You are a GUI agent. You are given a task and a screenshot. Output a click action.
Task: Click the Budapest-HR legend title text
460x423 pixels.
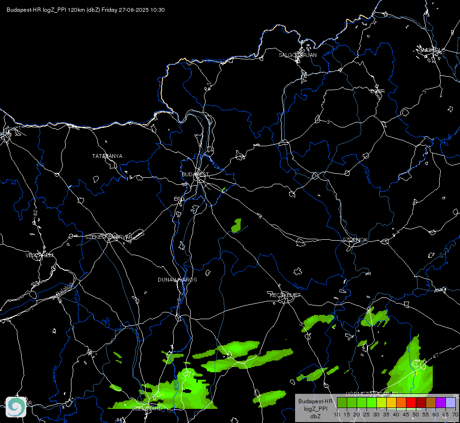(x=315, y=401)
